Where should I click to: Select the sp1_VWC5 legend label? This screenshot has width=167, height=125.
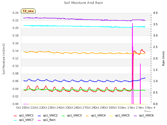(122, 115)
